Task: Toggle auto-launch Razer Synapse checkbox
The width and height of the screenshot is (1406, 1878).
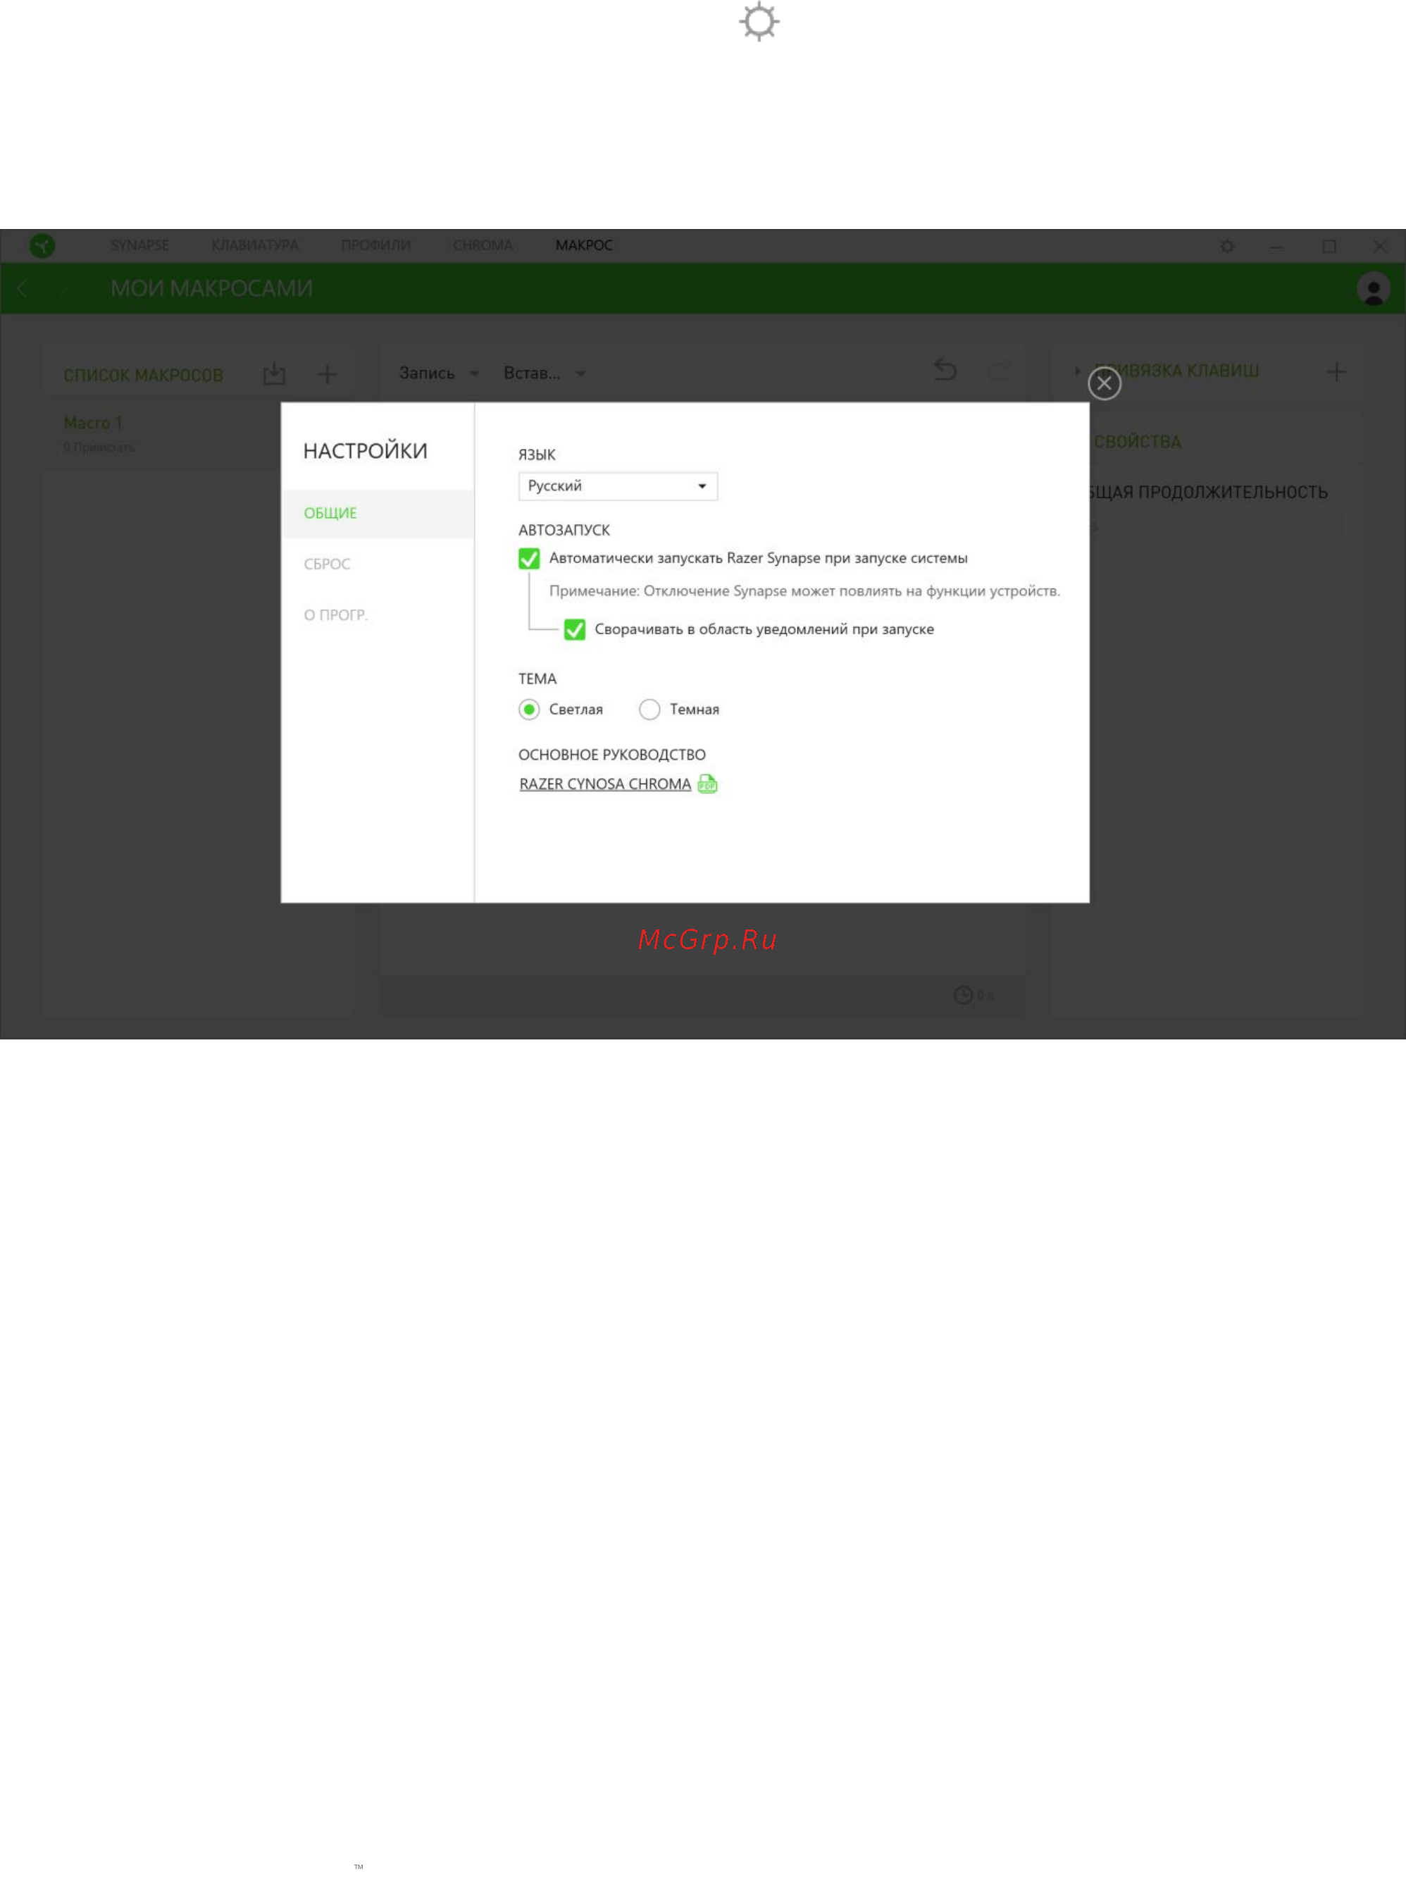Action: coord(528,559)
